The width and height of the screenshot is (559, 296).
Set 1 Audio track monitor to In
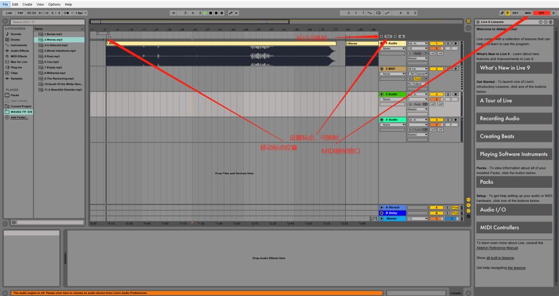(x=410, y=53)
